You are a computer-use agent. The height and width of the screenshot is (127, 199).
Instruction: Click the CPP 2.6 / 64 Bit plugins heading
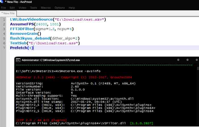[42, 120]
